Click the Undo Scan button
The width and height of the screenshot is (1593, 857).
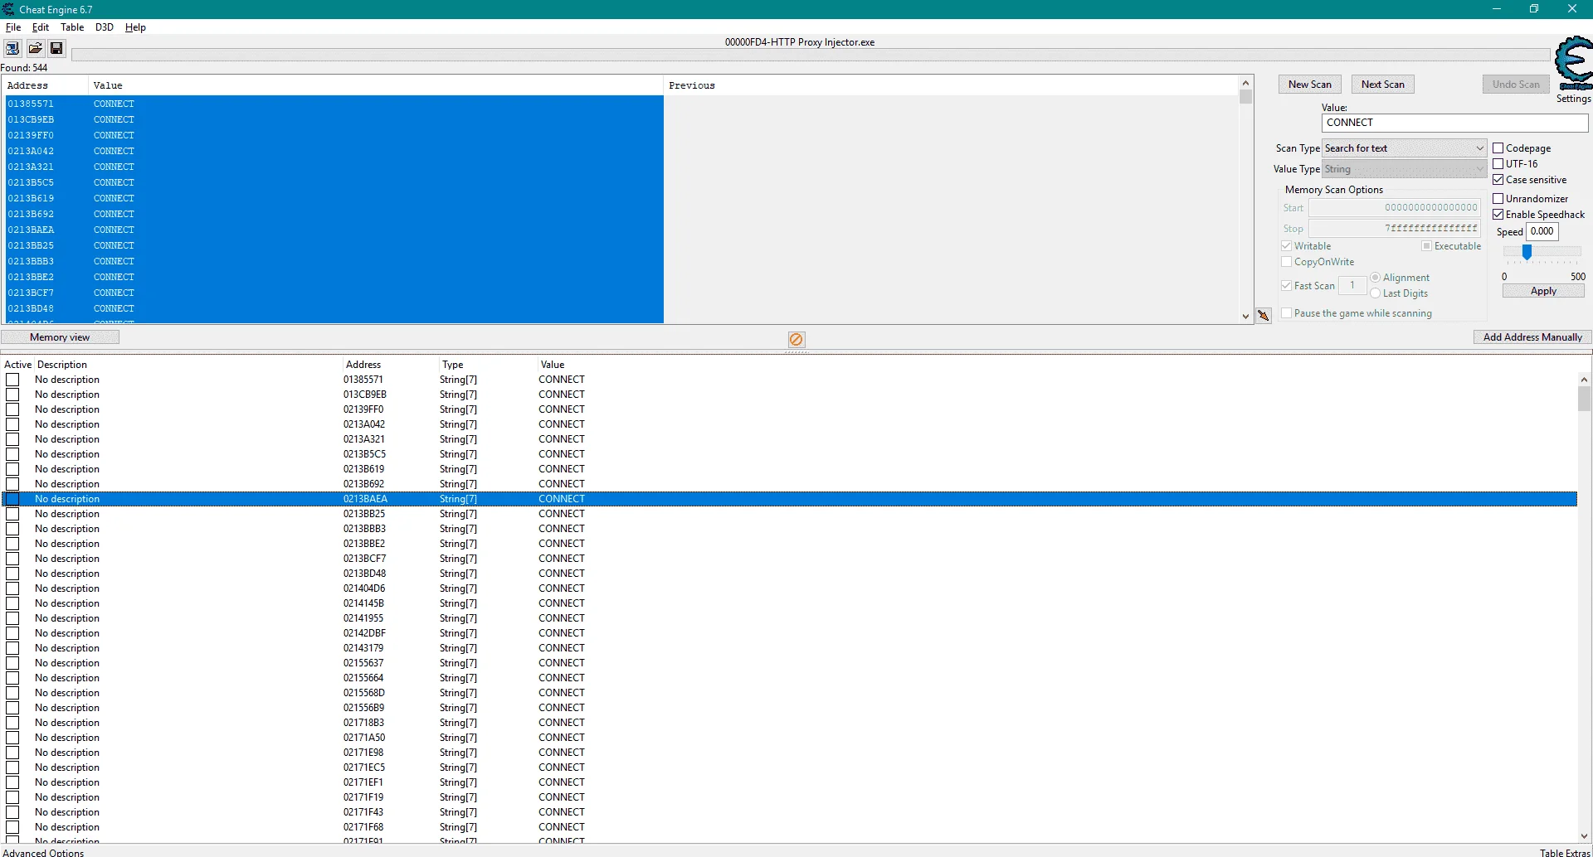1516,85
